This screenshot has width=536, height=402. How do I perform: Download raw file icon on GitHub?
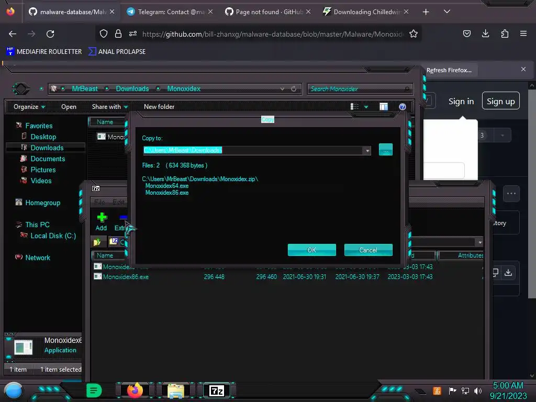point(508,272)
